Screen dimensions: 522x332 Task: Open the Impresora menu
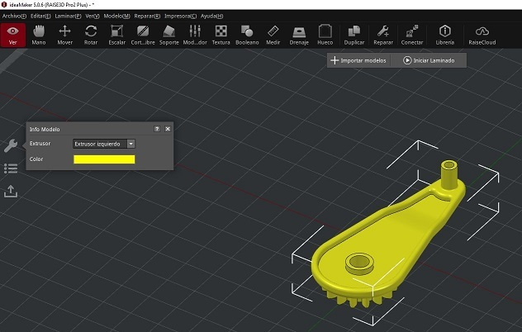[180, 16]
